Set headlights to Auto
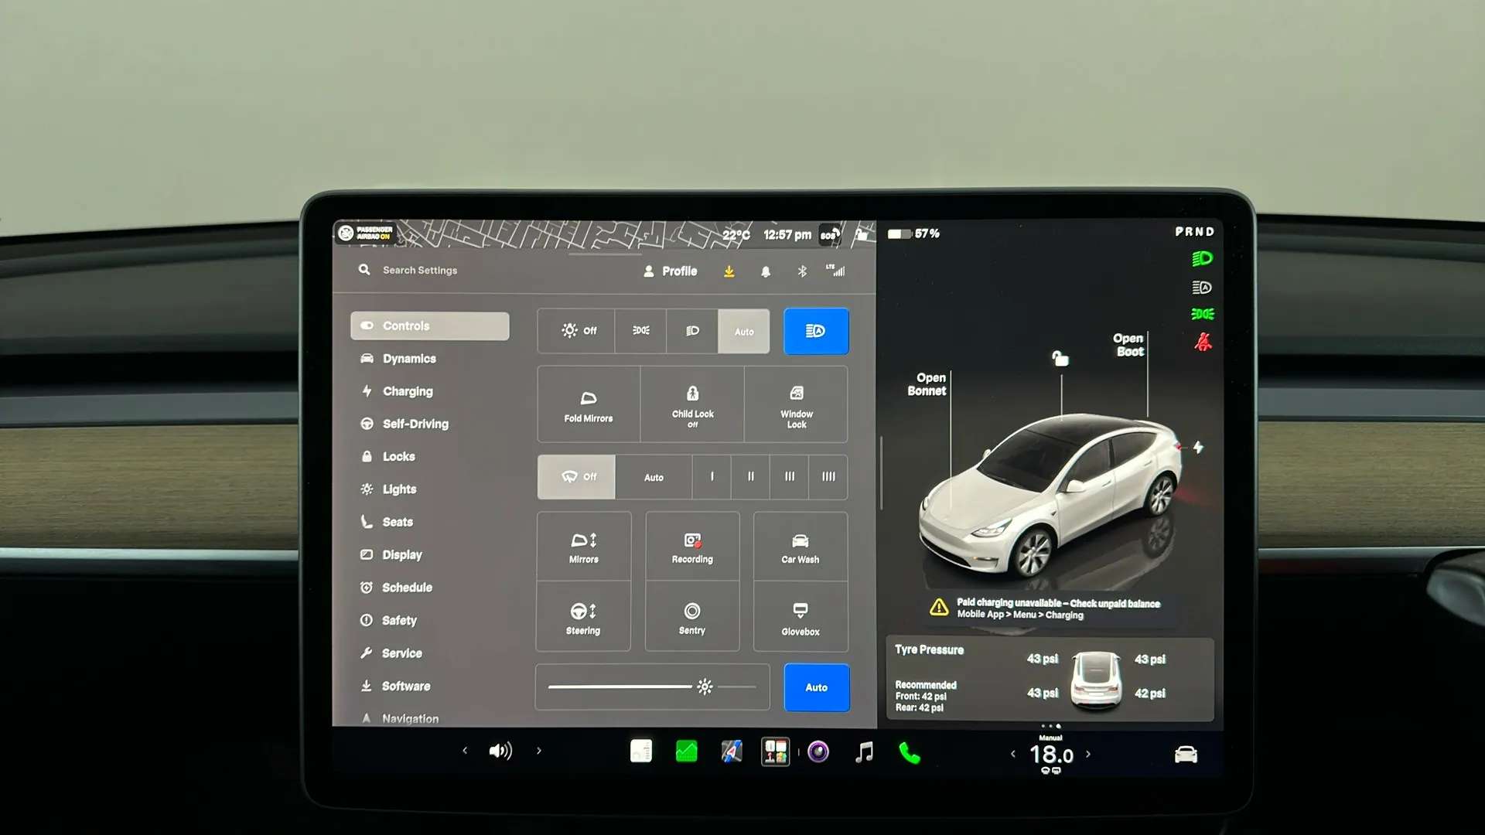The image size is (1485, 835). point(744,332)
